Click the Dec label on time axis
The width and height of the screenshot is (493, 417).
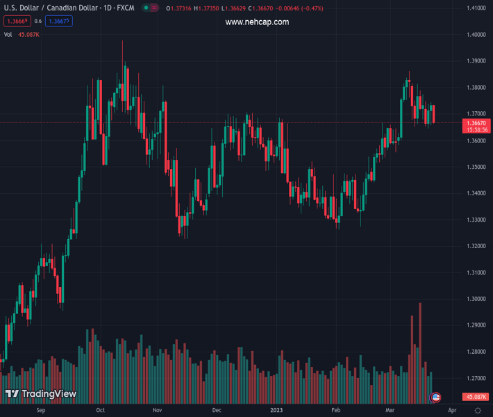tap(217, 410)
